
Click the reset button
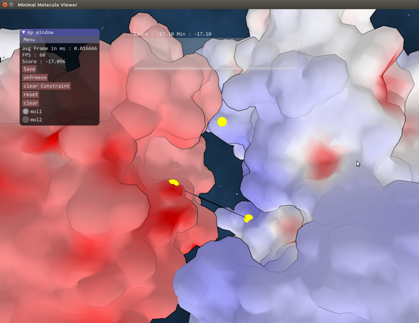click(x=31, y=94)
